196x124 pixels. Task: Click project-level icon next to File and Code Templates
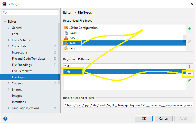pos(55,58)
